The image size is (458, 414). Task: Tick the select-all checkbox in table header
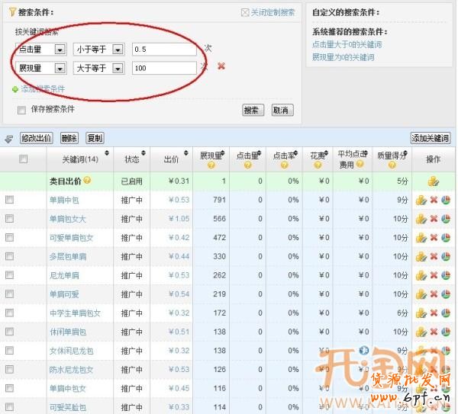[x=24, y=159]
